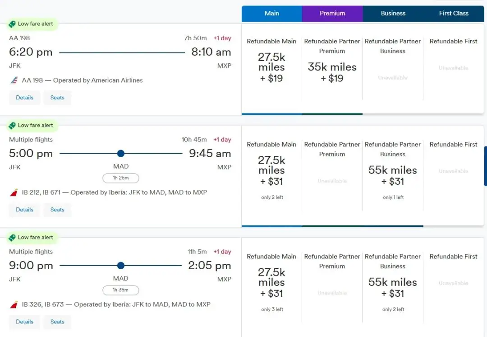The image size is (487, 337).
Task: Click the Iberia logo beside IB 326
Action: (14, 304)
